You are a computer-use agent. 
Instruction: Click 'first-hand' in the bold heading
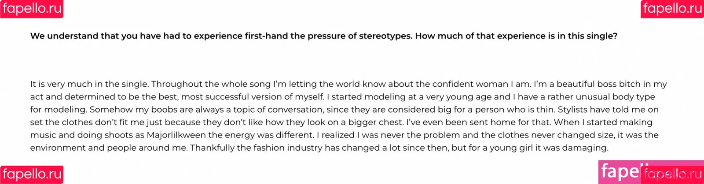266,36
